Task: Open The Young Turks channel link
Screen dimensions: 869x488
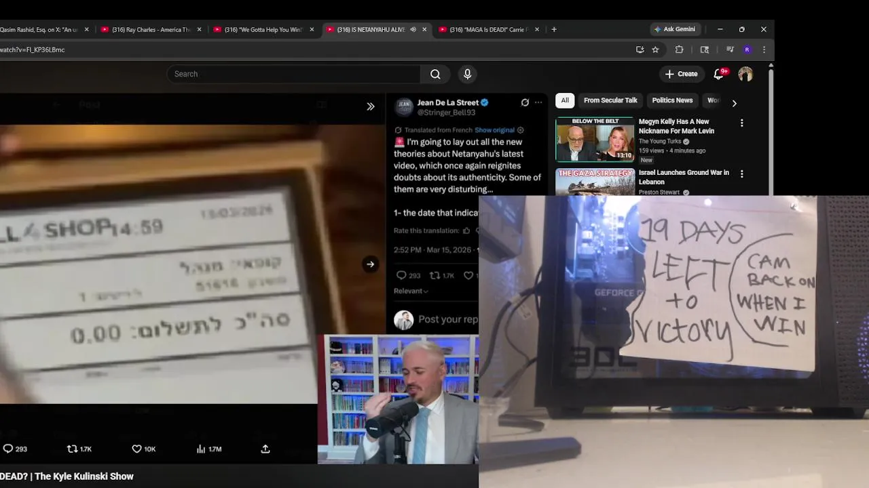Action: tap(660, 142)
